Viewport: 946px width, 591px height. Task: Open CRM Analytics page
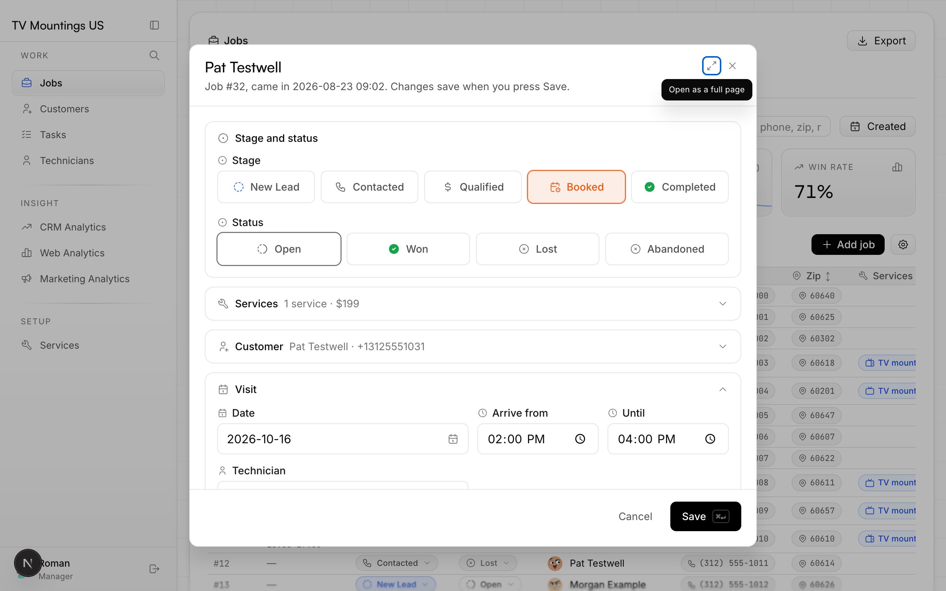(x=88, y=227)
